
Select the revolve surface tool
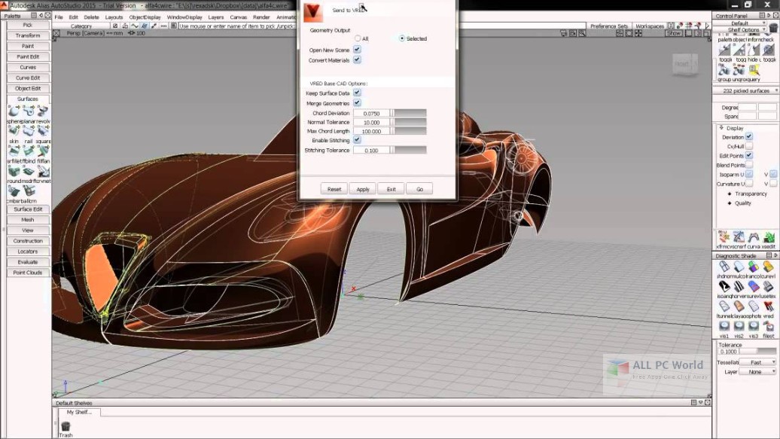coord(43,111)
